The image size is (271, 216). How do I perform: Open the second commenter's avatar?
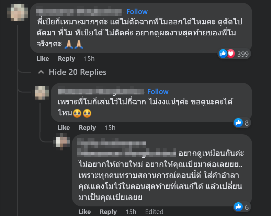(42, 93)
